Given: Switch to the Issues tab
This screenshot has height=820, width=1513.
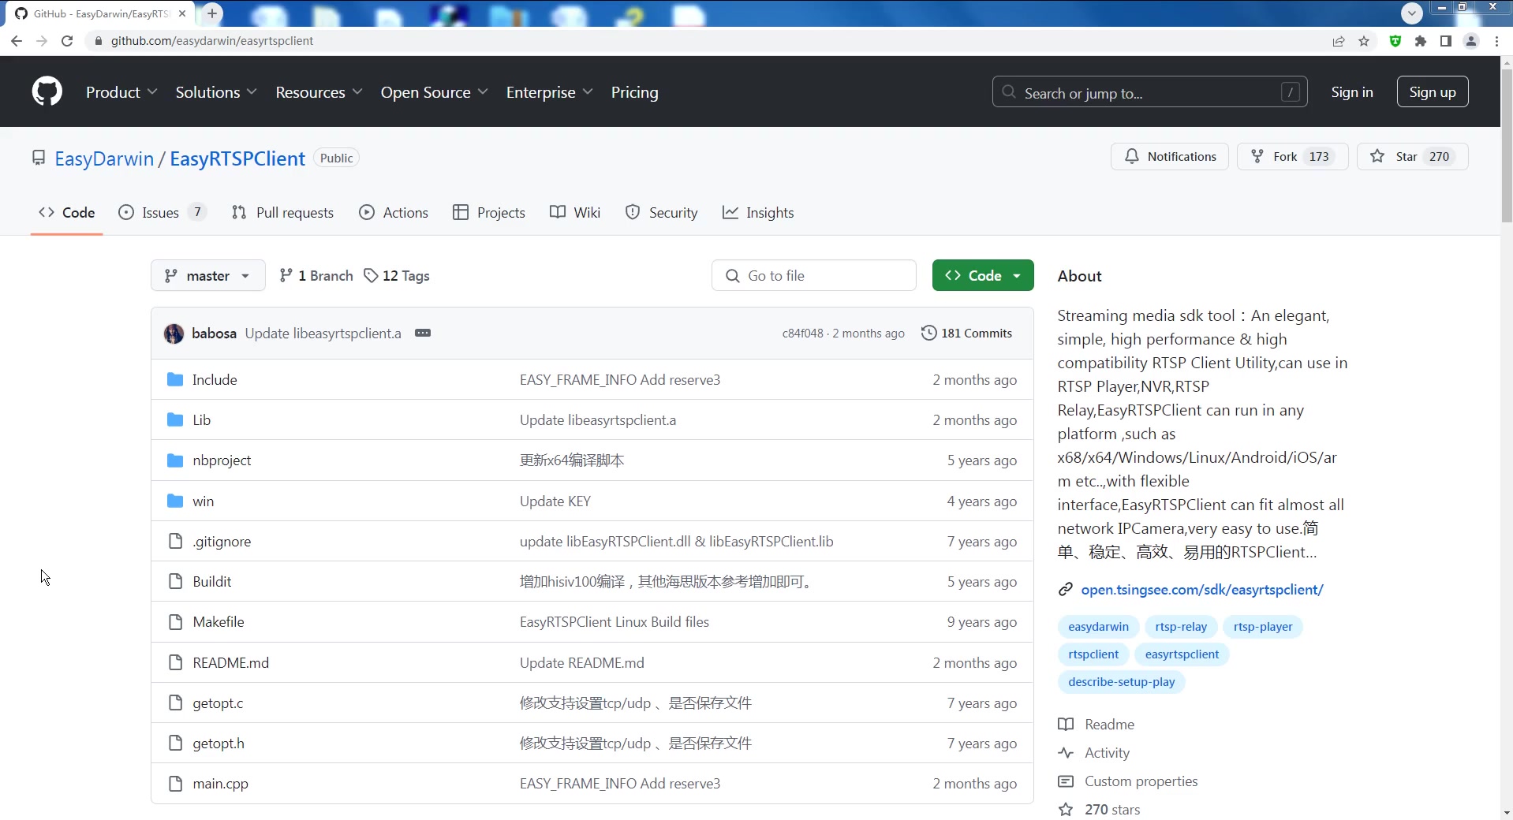Looking at the screenshot, I should (x=160, y=213).
